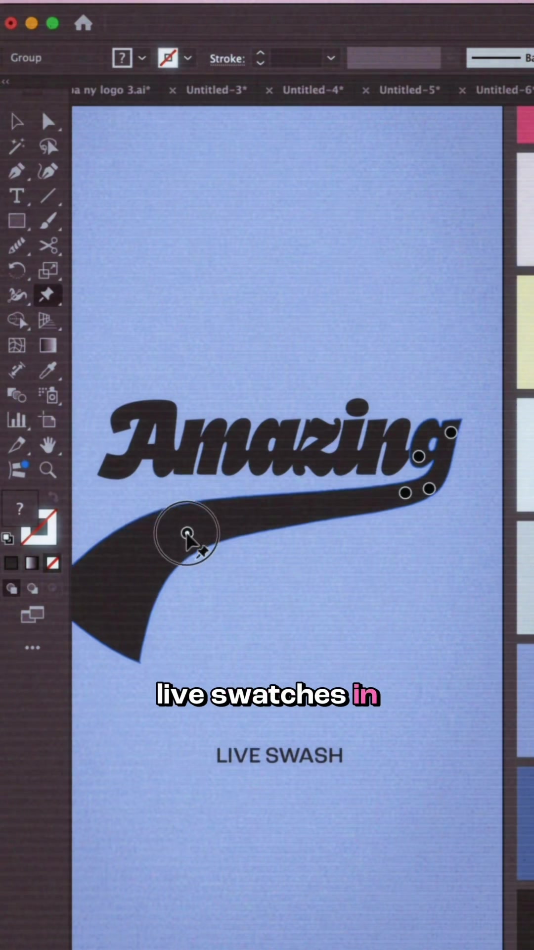Select the Rotate tool
This screenshot has width=534, height=950.
[17, 270]
